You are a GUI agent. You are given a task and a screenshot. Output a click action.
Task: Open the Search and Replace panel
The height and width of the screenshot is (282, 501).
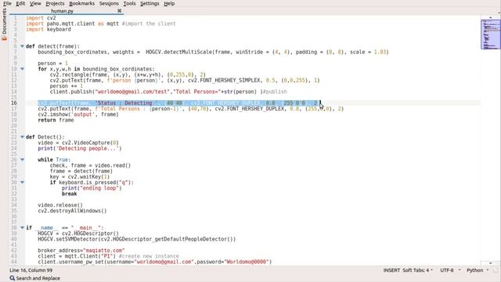click(x=34, y=279)
